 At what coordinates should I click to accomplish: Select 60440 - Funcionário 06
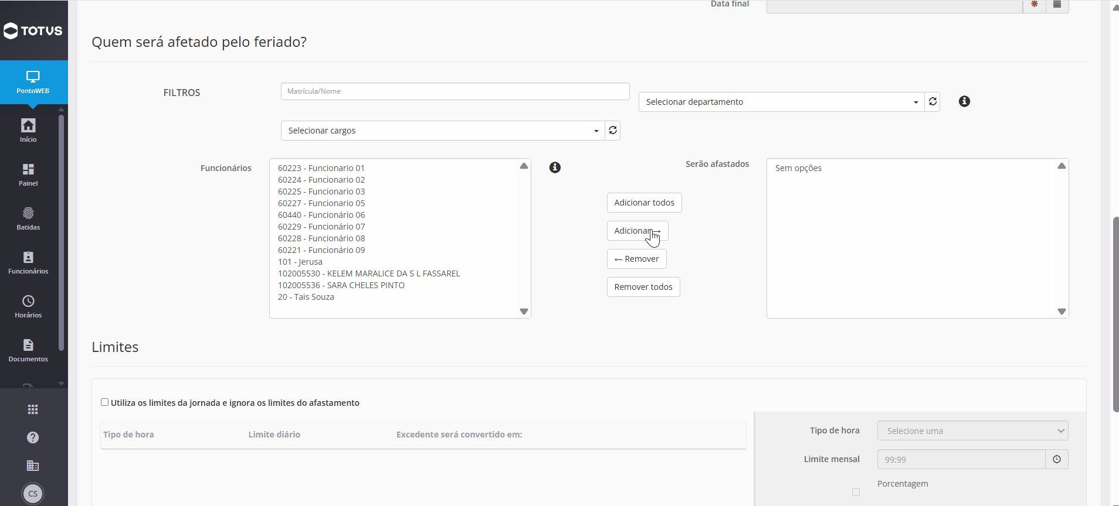321,215
